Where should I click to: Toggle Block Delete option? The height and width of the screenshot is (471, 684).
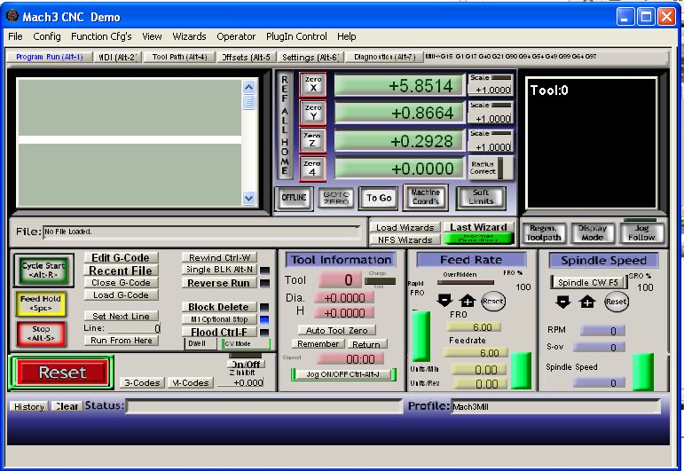(218, 307)
